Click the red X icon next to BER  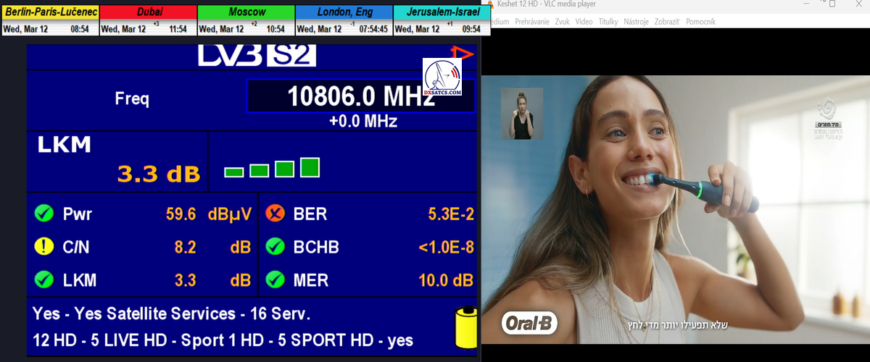(x=275, y=214)
